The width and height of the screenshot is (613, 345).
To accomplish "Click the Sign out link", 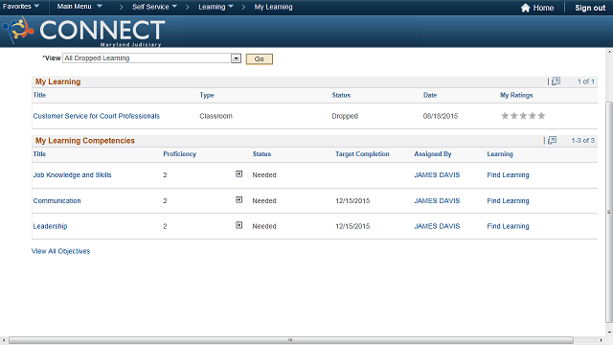I will 590,8.
